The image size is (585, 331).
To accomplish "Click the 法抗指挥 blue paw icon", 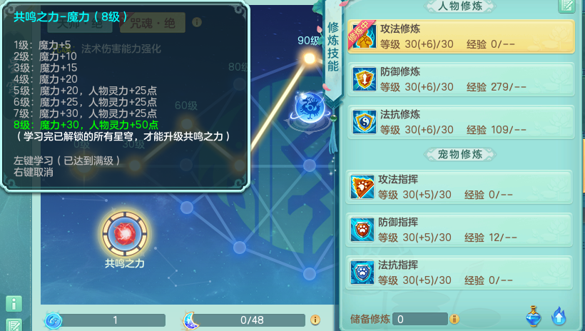I will tap(362, 273).
